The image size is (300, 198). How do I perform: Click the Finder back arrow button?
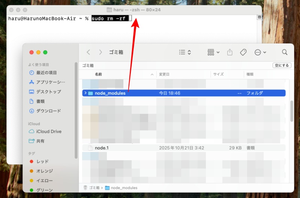click(88, 52)
